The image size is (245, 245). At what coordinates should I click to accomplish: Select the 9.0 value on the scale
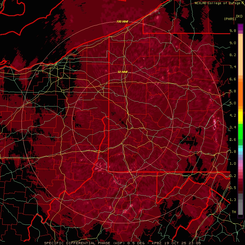pos(233,43)
